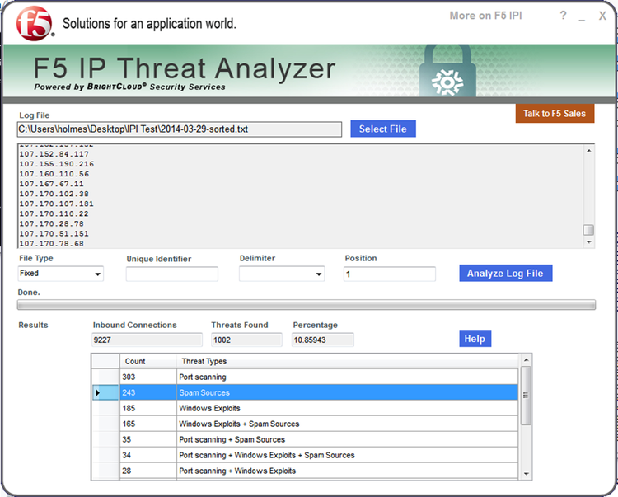Screen dimensions: 618x497
Task: Click the results table scrollbar down arrow
Action: point(526,474)
